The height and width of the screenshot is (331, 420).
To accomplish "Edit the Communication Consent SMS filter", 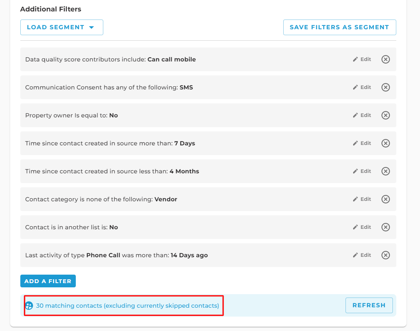I will [x=362, y=87].
